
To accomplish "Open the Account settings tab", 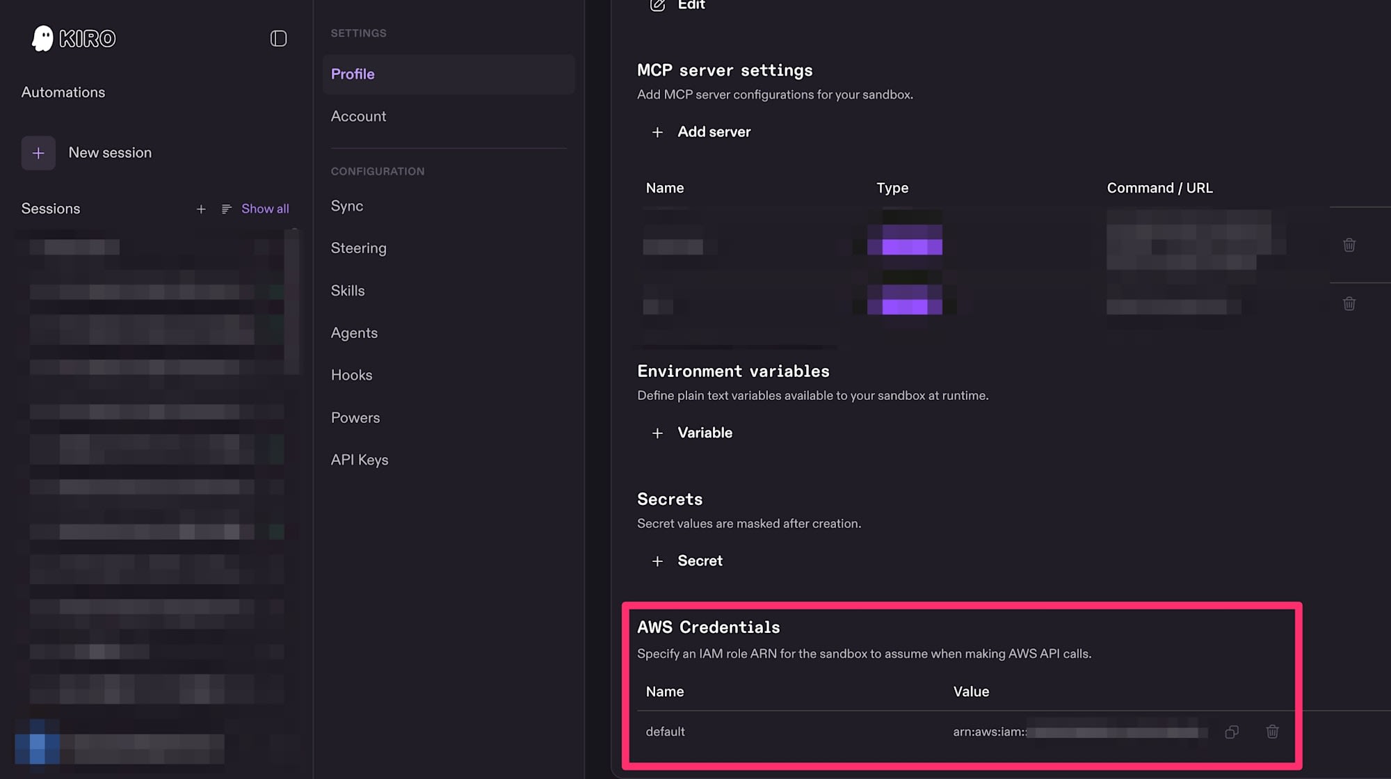I will [358, 116].
